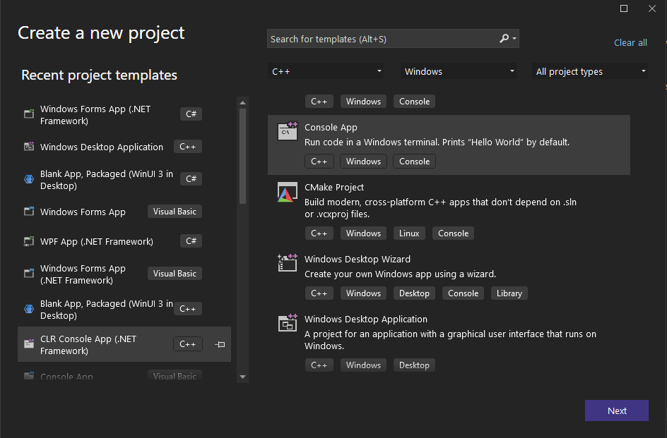Open the C++ language filter dropdown
Viewport: 667px width, 438px height.
pyautogui.click(x=326, y=71)
